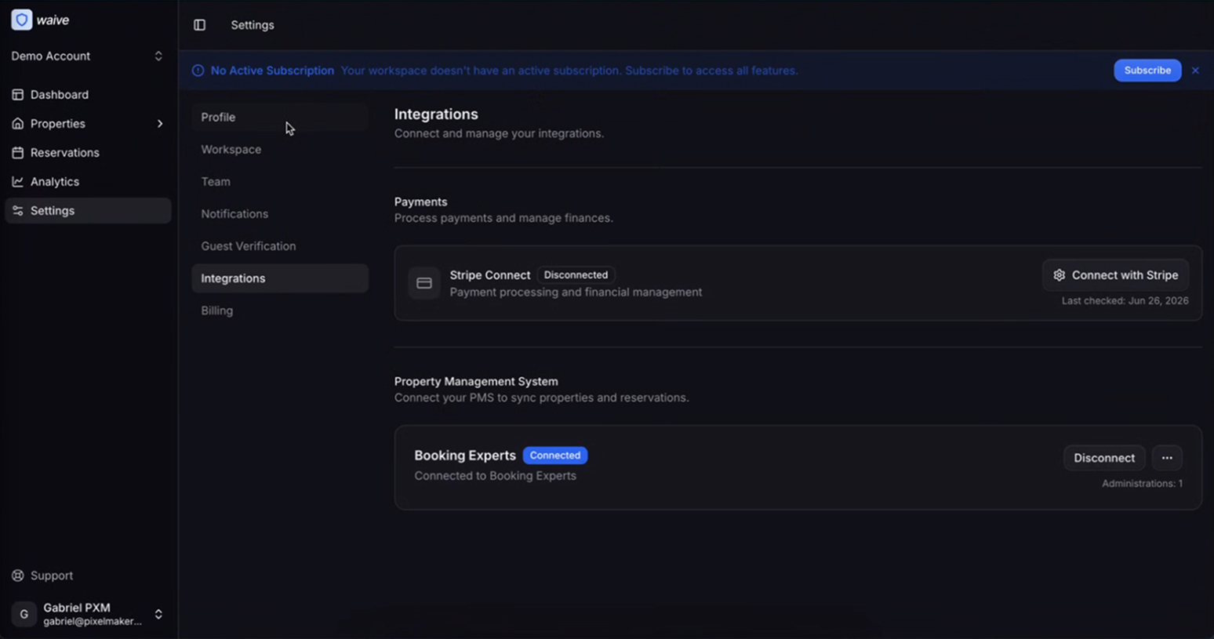Select the Integrations settings tab
The width and height of the screenshot is (1214, 639).
(280, 278)
